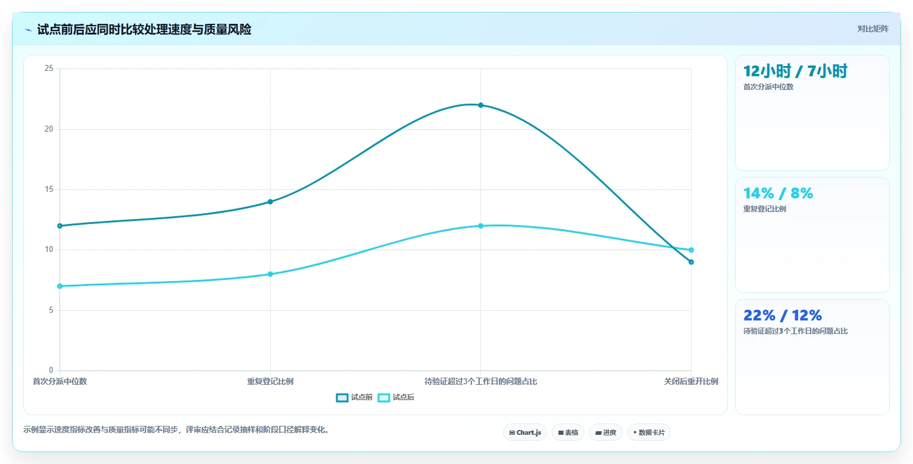The height and width of the screenshot is (464, 913).
Task: Open the 12小时 / 7小时 metric card
Action: [x=812, y=113]
